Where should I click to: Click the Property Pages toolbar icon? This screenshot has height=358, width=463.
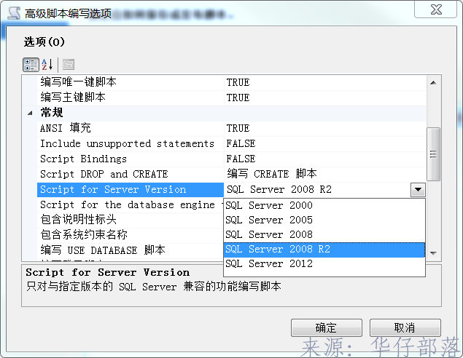[68, 65]
